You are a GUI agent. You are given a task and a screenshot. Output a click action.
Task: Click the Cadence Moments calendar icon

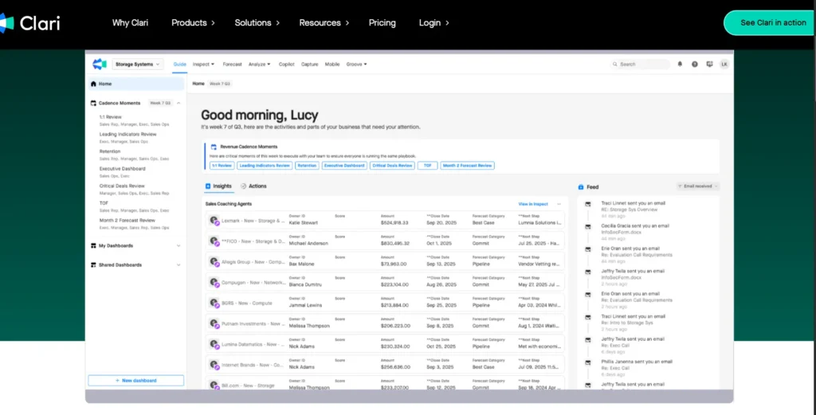click(x=94, y=103)
